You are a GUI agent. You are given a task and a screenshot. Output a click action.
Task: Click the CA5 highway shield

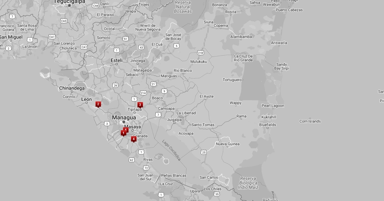pyautogui.click(x=64, y=21)
